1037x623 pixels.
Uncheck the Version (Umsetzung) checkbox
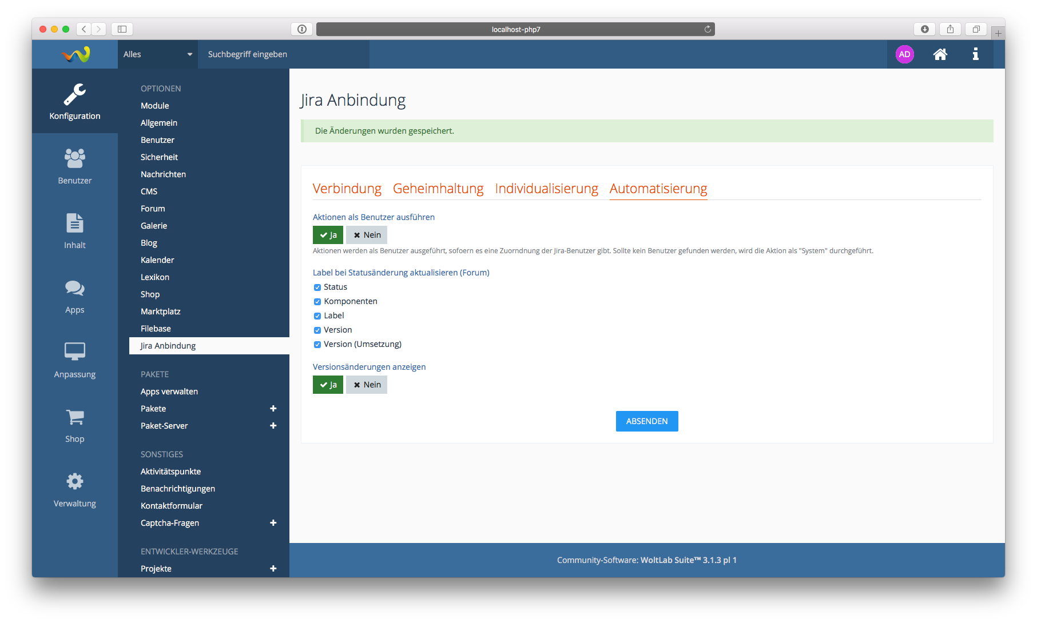pyautogui.click(x=317, y=345)
